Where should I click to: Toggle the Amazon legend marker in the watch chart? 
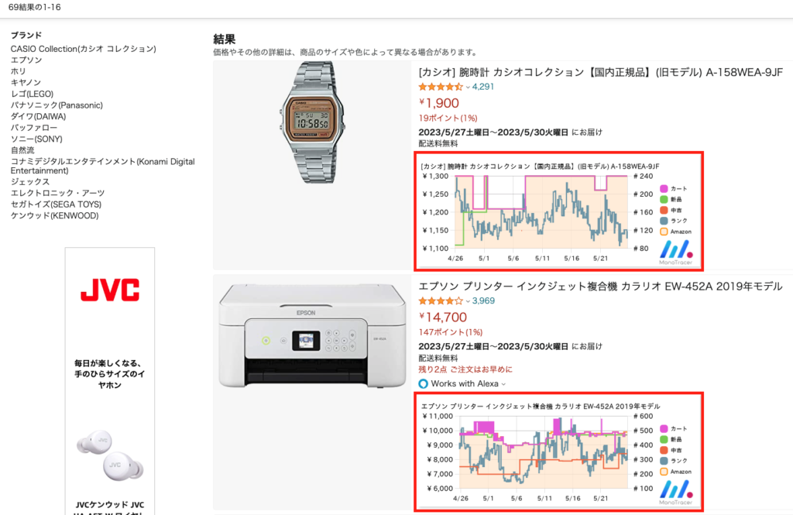point(664,232)
